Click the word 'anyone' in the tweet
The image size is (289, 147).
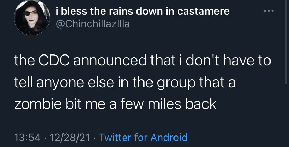click(60, 83)
